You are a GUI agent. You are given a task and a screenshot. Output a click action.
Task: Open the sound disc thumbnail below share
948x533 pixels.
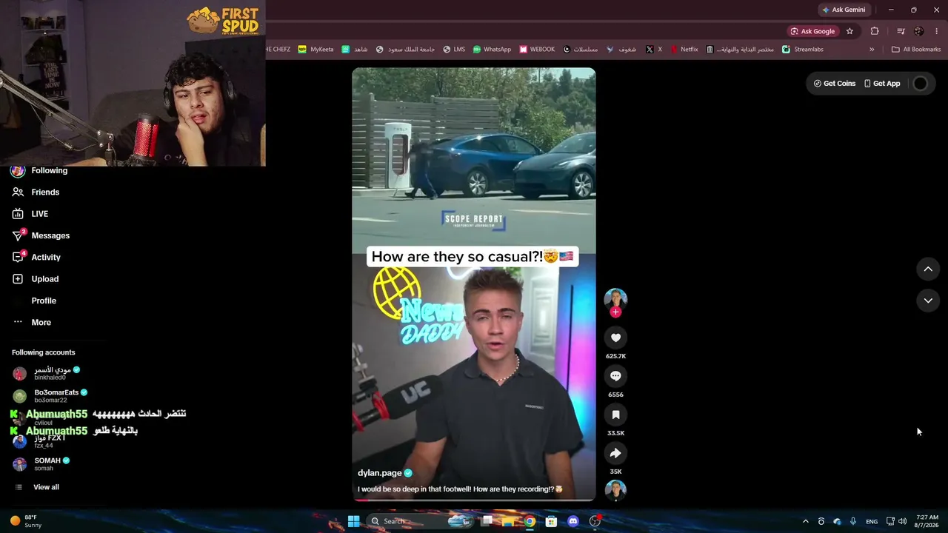[x=615, y=490]
